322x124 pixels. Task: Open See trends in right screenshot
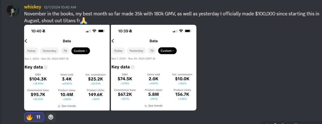[x=153, y=106]
